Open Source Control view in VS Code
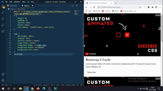The image size is (163, 91). coord(3,19)
